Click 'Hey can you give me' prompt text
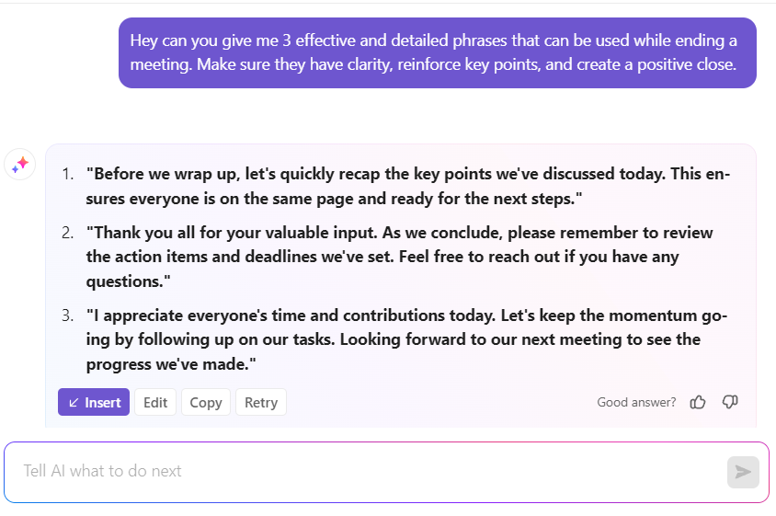This screenshot has height=516, width=776. (211, 41)
